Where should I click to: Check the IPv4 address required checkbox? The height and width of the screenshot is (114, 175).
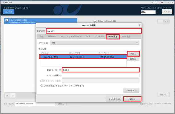click(42, 85)
